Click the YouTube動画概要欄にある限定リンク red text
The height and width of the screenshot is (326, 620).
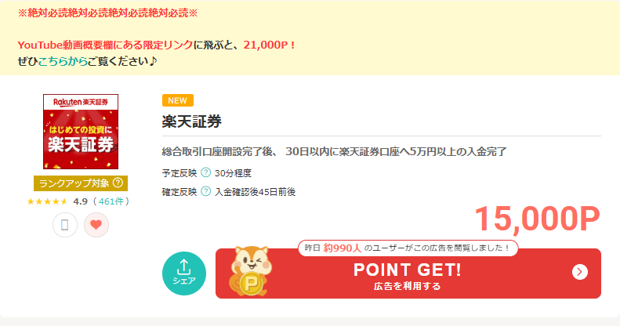pos(105,45)
